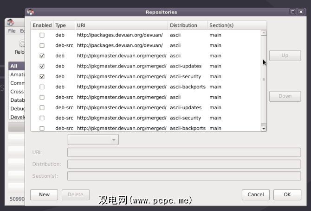The width and height of the screenshot is (311, 211).
Task: Click the Delete repository button
Action: [76, 195]
